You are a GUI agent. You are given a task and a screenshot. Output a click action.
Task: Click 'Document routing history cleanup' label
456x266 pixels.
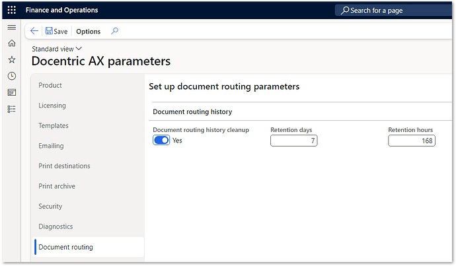[201, 130]
